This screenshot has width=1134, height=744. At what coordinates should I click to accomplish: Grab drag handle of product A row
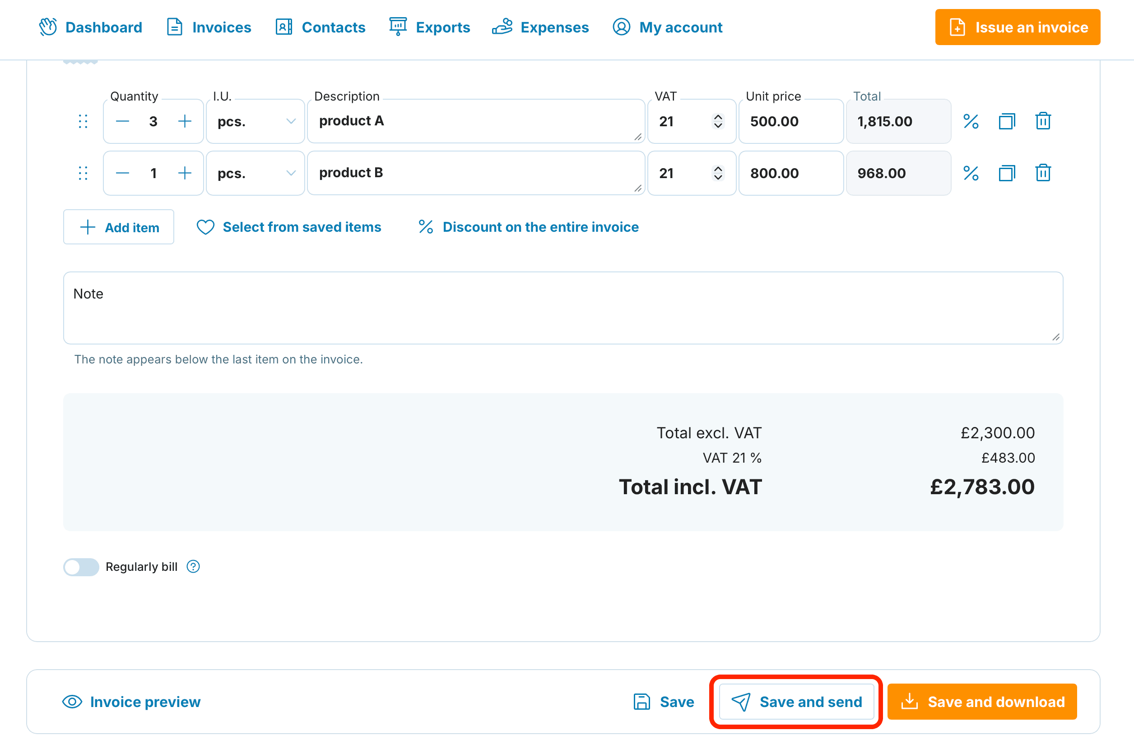point(83,121)
